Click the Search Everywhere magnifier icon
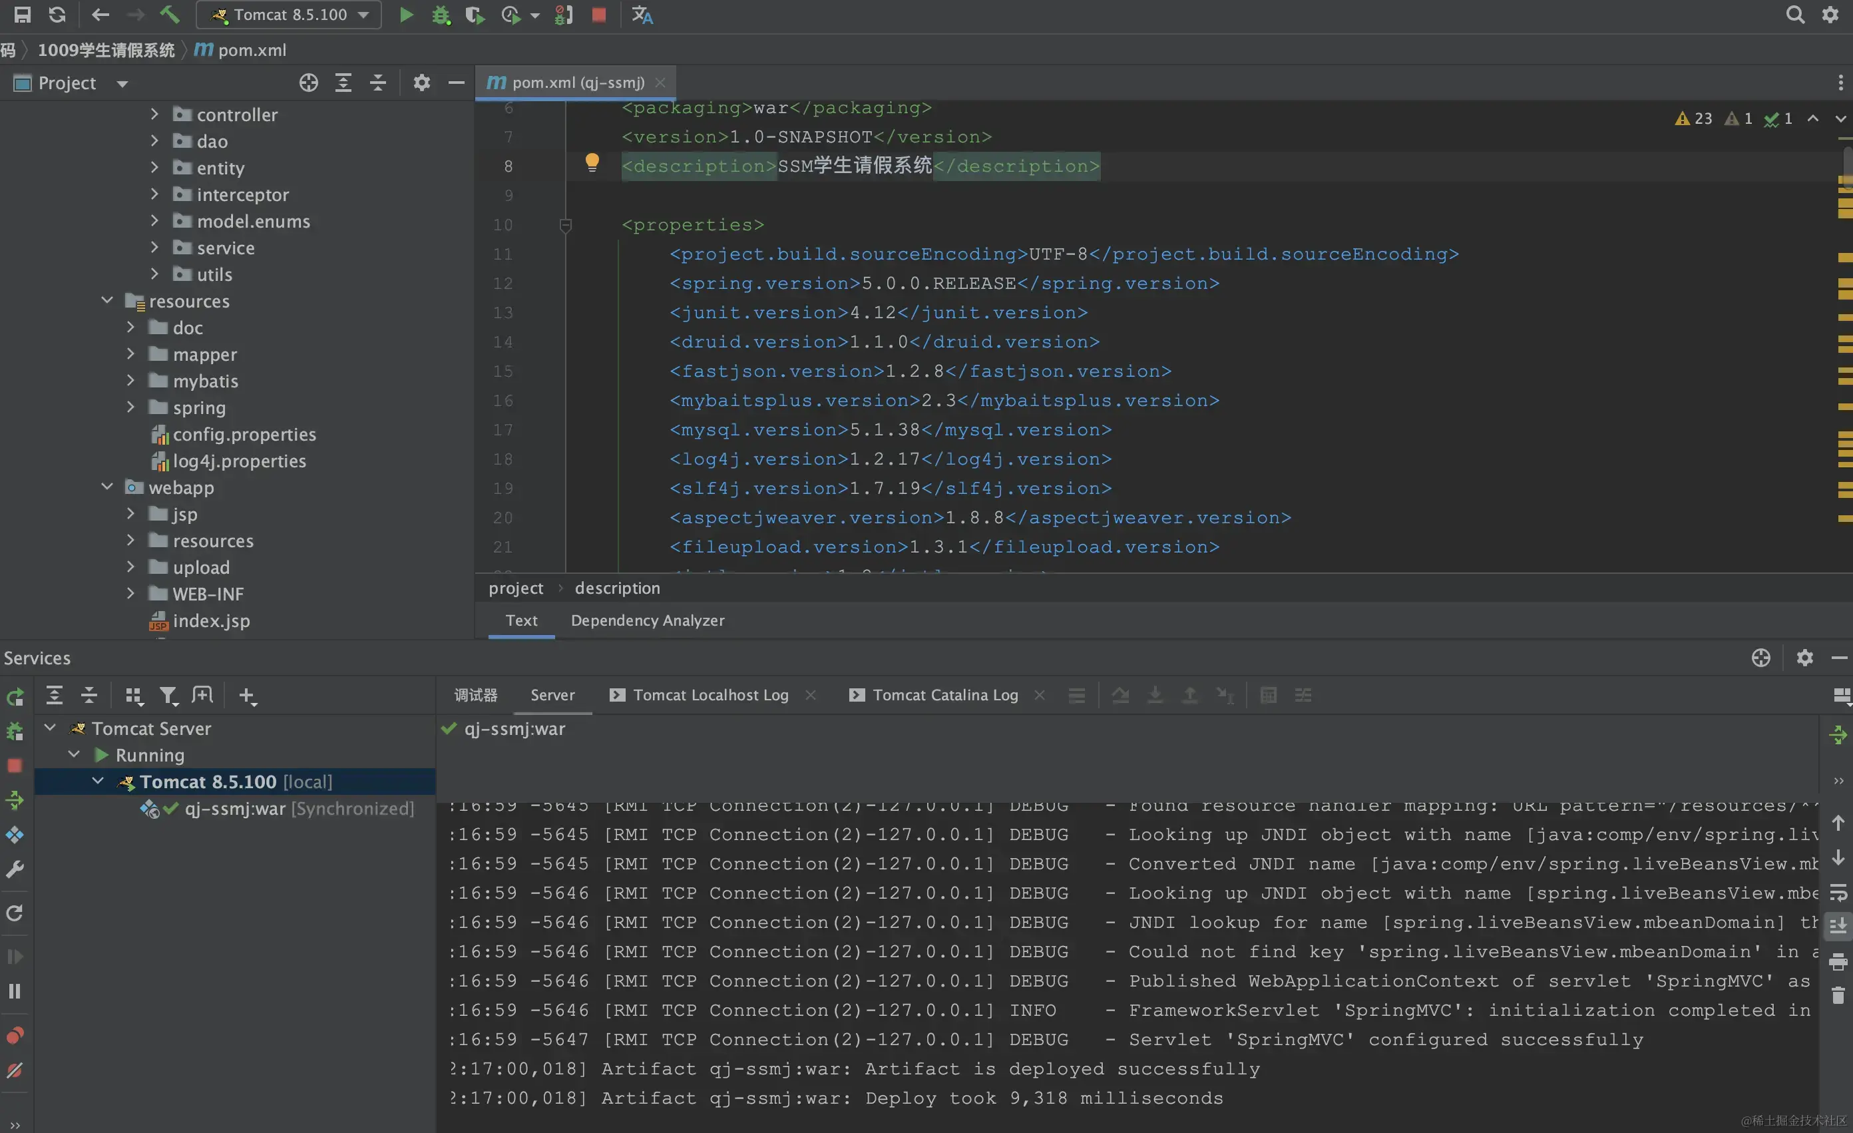 tap(1795, 14)
